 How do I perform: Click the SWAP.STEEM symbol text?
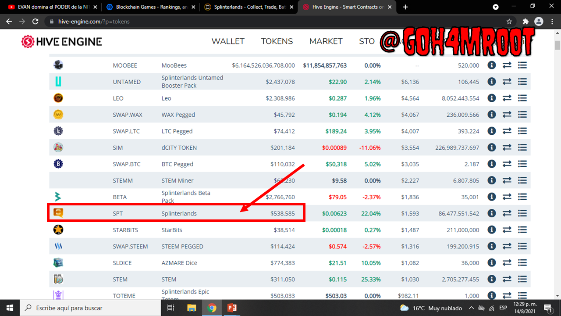pos(130,246)
